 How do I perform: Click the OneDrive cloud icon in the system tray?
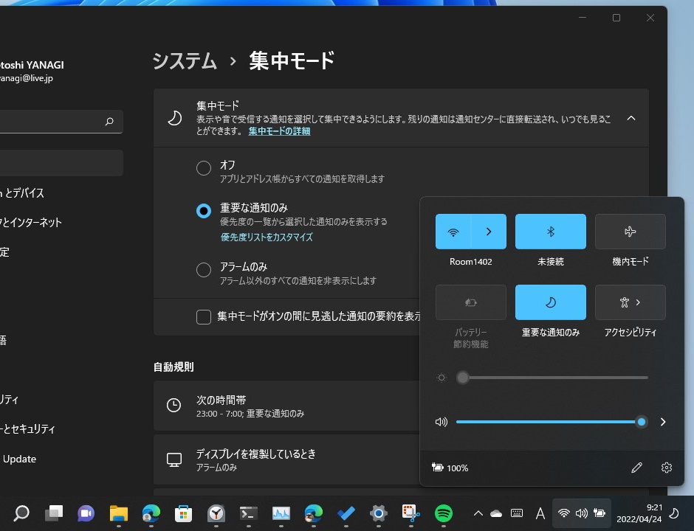point(495,513)
